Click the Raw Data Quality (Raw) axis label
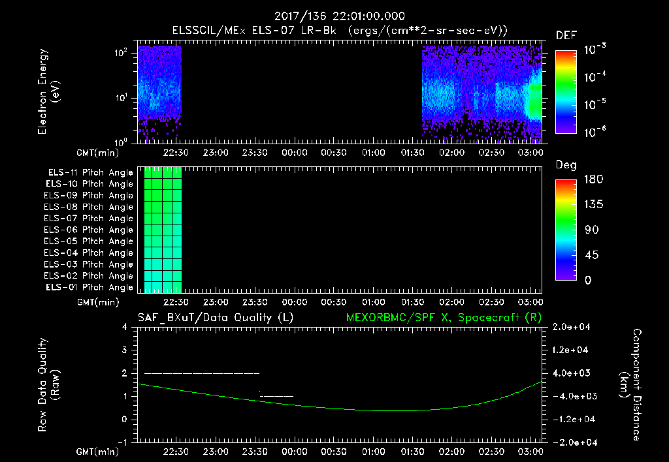 [x=48, y=385]
